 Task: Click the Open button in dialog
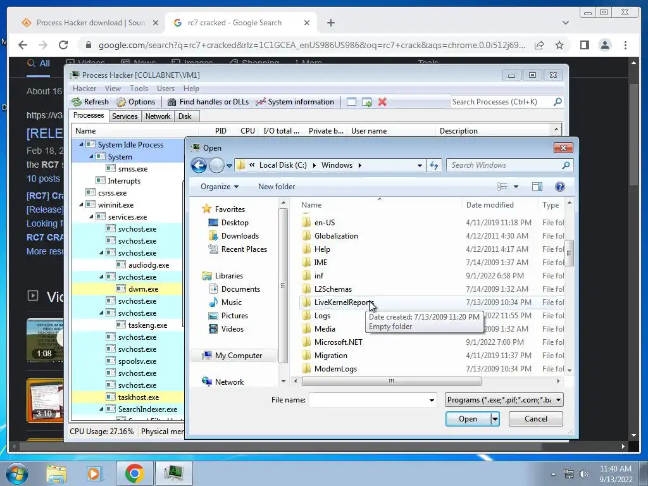point(468,419)
